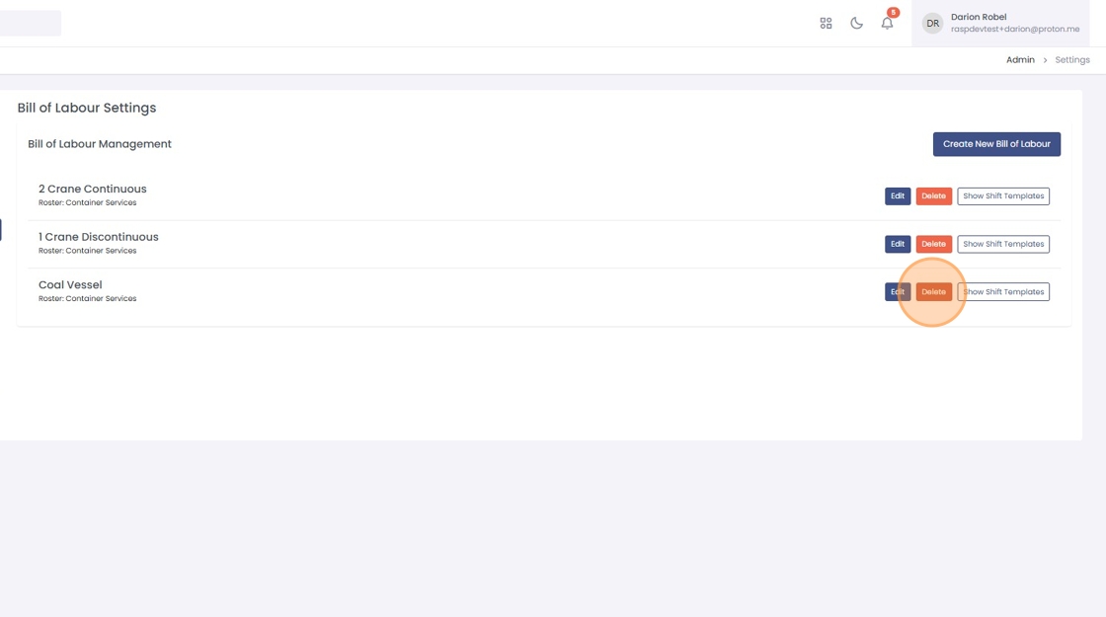Delete the 2 Crane Continuous bill
The height and width of the screenshot is (617, 1106).
pos(933,196)
